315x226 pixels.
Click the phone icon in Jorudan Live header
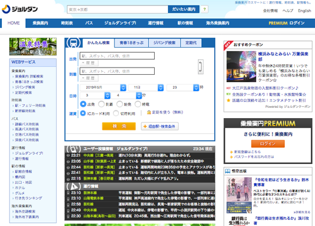[73, 149]
